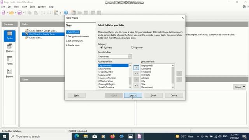The height and width of the screenshot is (140, 249).
Task: Click the LibreOffice Base taskbar icon
Action: pos(139,136)
